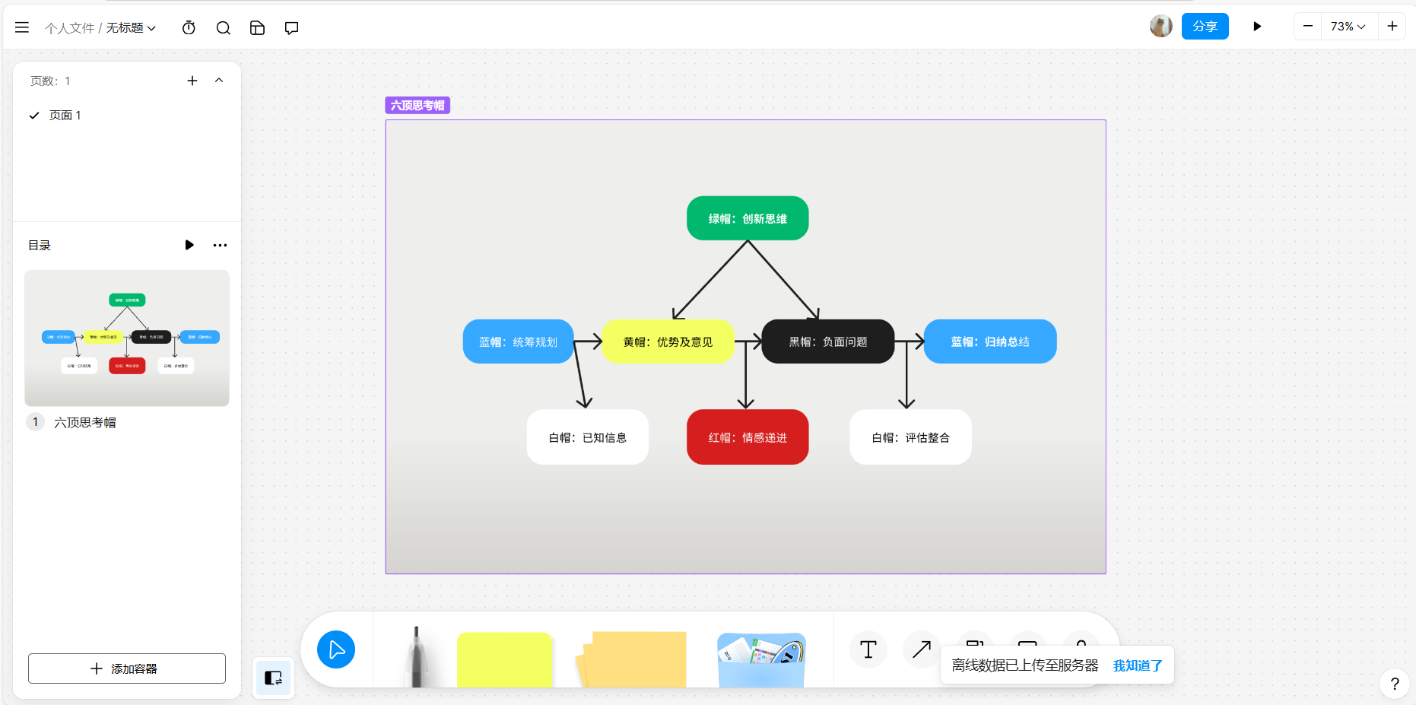The height and width of the screenshot is (705, 1416).
Task: Pick the yellow sticky note
Action: point(503,659)
